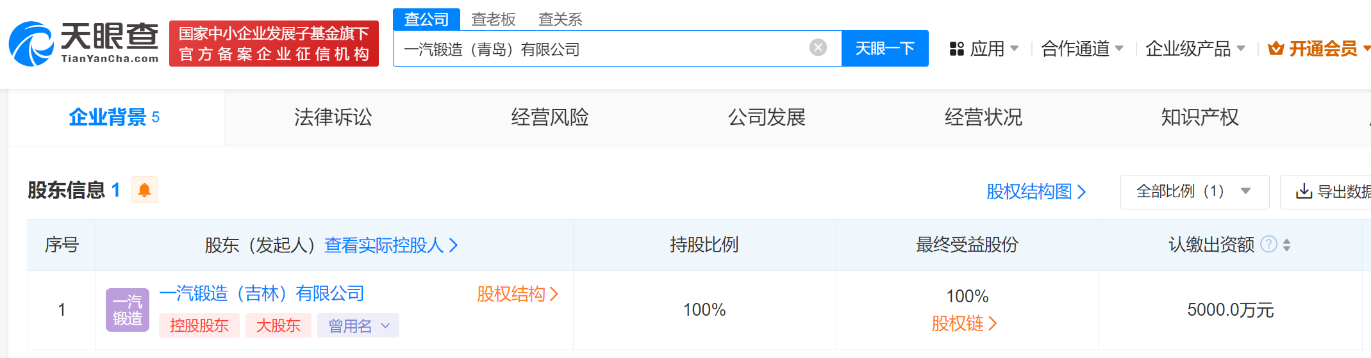Click the TianYanCha logo
The width and height of the screenshot is (1371, 358).
tap(83, 44)
